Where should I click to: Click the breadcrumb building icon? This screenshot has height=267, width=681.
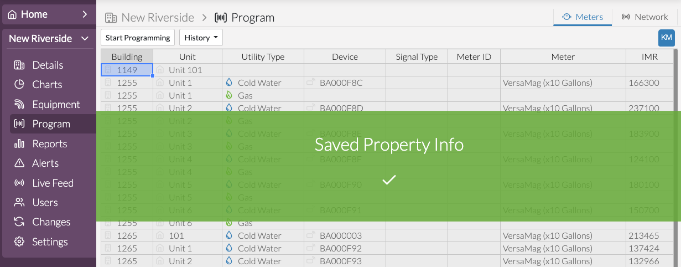click(x=111, y=18)
